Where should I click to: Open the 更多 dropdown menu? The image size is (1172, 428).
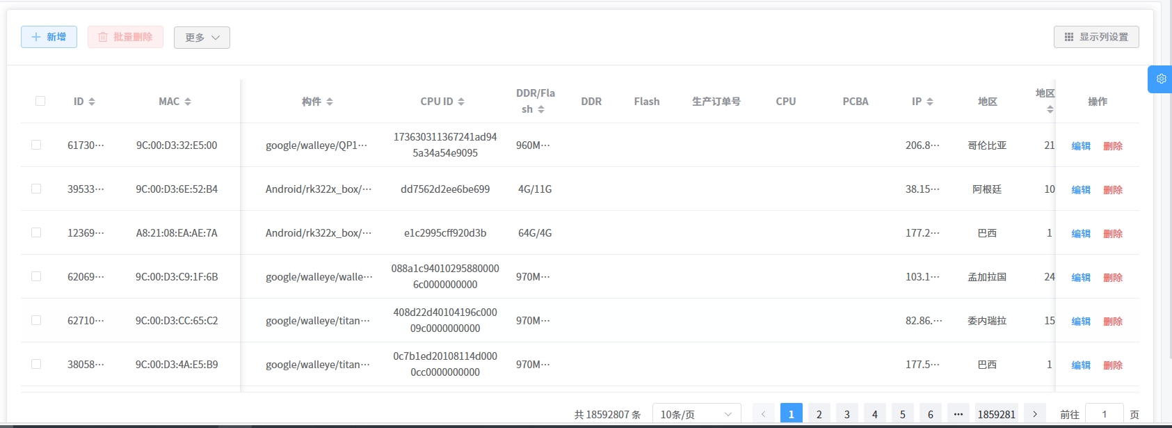click(202, 38)
